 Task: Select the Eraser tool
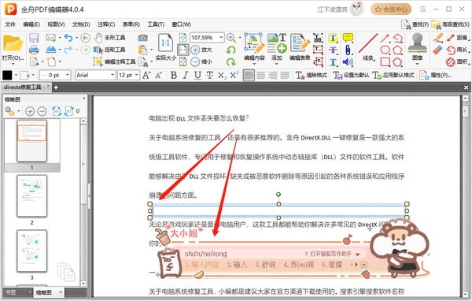click(437, 50)
